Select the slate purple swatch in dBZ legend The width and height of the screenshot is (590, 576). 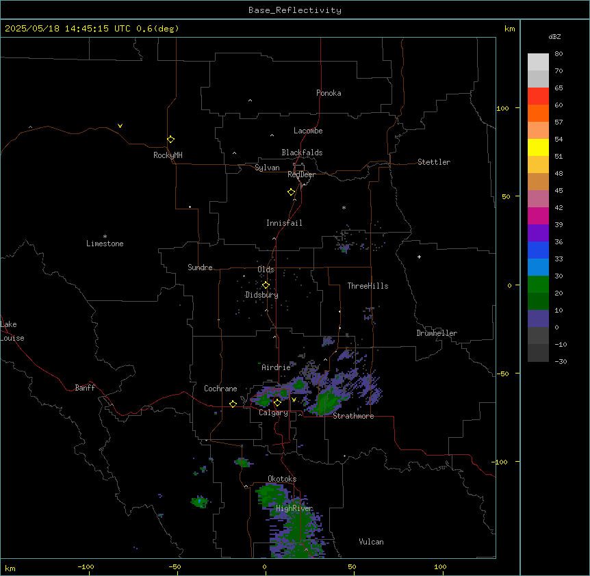pos(538,319)
